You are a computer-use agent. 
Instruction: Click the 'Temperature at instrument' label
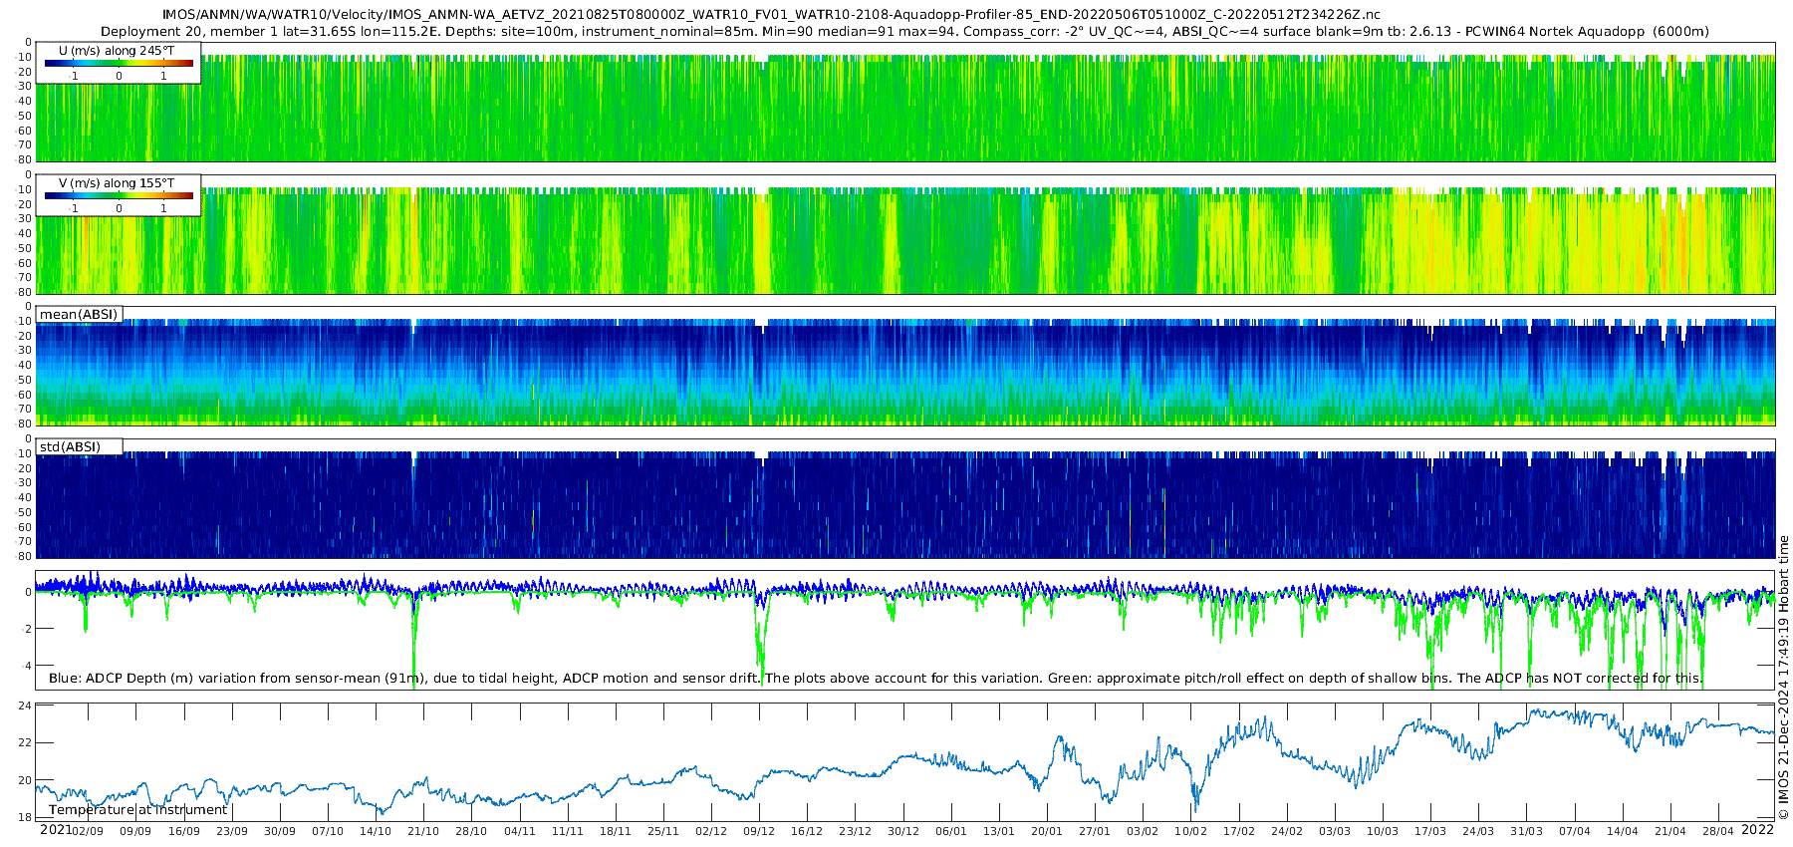[x=138, y=809]
